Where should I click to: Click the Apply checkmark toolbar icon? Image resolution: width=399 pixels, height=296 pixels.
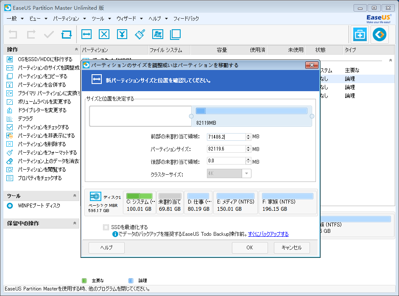(49, 34)
